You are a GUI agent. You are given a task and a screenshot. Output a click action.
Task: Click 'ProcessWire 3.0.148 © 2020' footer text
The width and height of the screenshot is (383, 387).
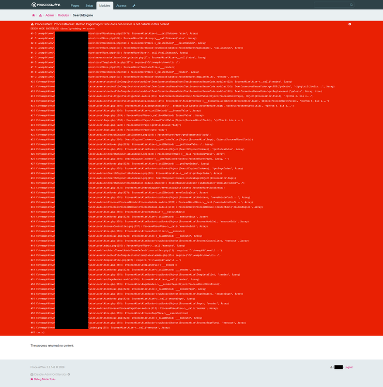click(x=48, y=367)
